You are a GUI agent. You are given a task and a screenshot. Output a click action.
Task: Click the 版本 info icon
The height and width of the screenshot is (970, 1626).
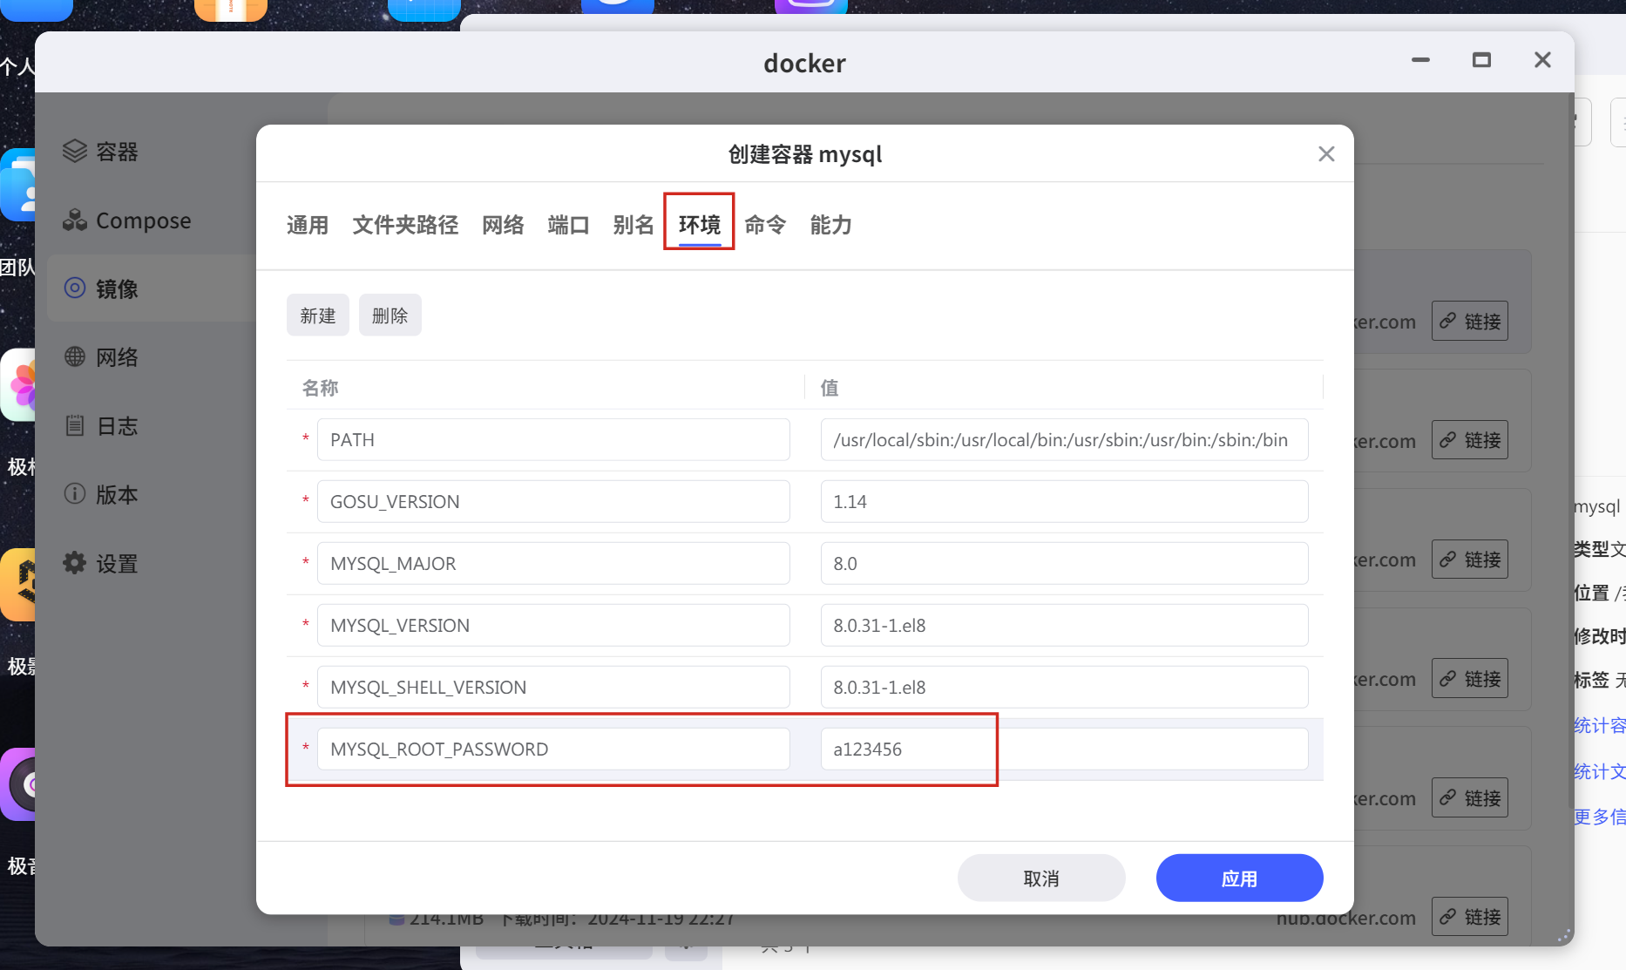tap(75, 494)
